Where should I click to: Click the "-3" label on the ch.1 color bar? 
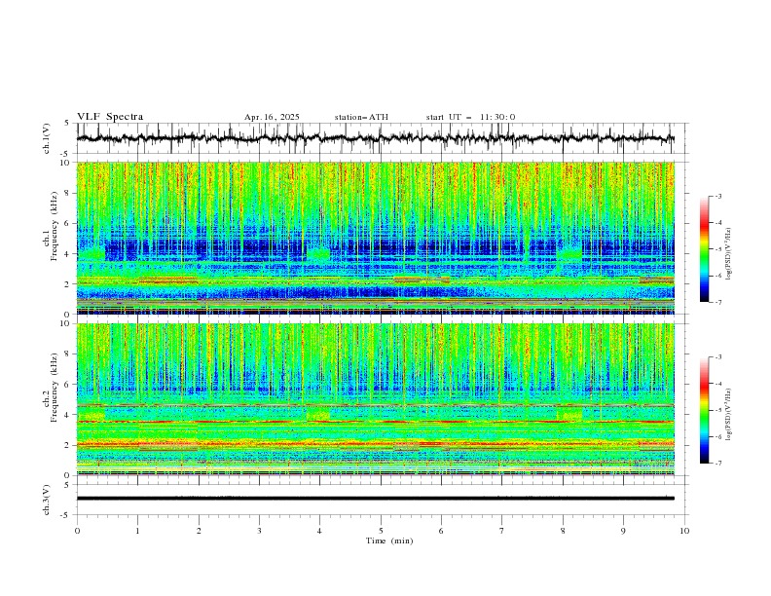pos(717,196)
